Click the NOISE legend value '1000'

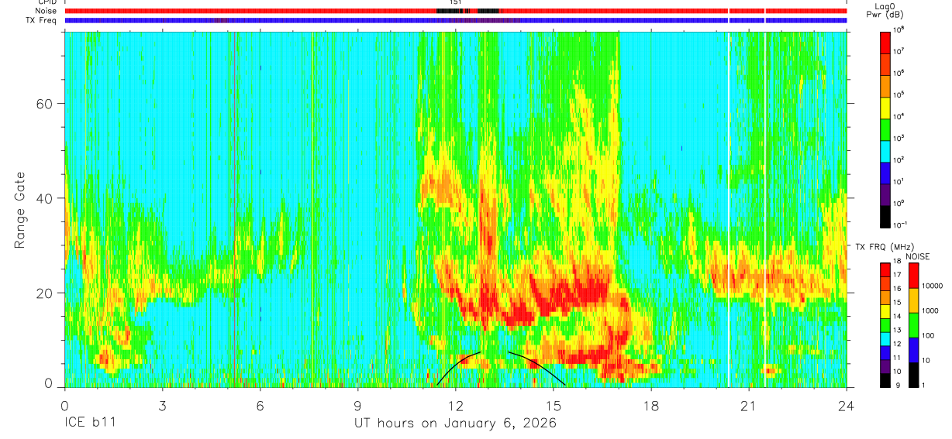click(x=930, y=311)
